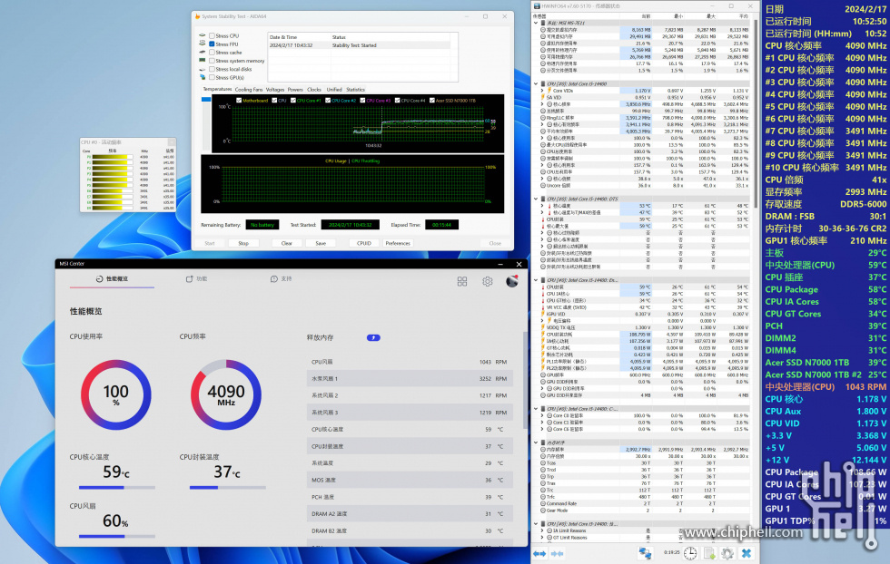Click the Stop button in AIDA64
The width and height of the screenshot is (890, 564).
[x=243, y=243]
